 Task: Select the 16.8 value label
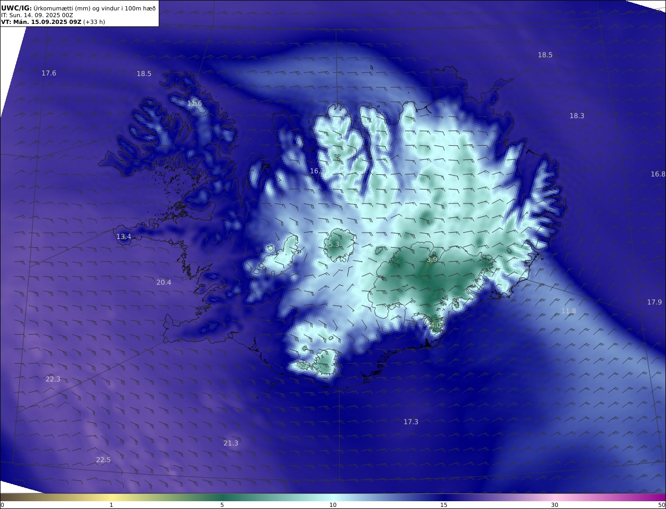(x=658, y=174)
